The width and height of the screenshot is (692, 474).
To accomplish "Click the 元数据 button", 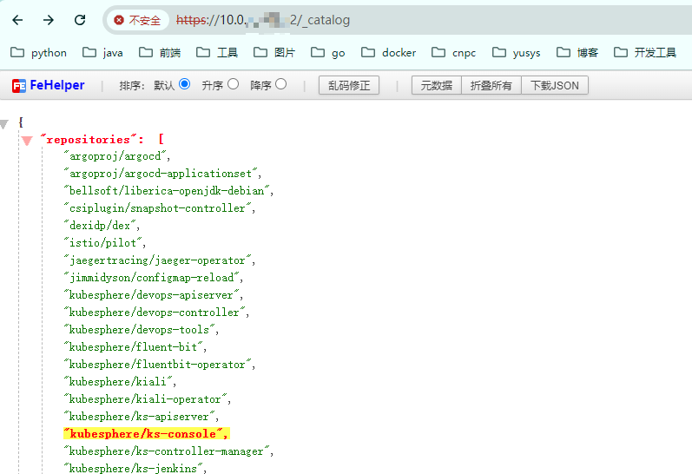I will click(437, 85).
